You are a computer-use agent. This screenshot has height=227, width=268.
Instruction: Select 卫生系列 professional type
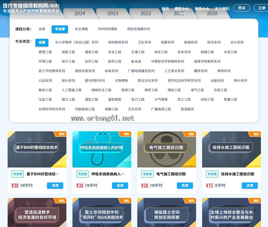pyautogui.click(x=144, y=42)
